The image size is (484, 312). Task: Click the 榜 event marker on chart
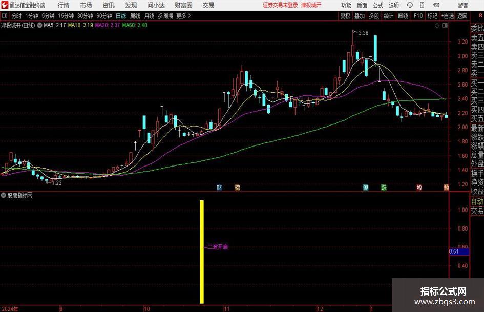pos(237,187)
